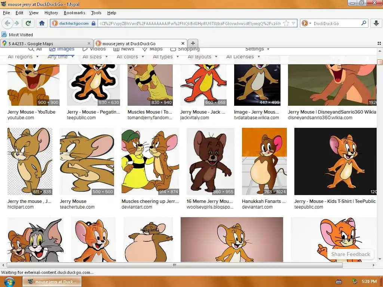Viewport: 383px width, 287px height.
Task: Open the Bookmarks menu
Action: tap(74, 13)
